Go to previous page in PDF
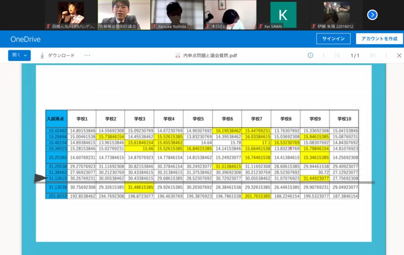The height and width of the screenshot is (255, 404). coord(337,56)
